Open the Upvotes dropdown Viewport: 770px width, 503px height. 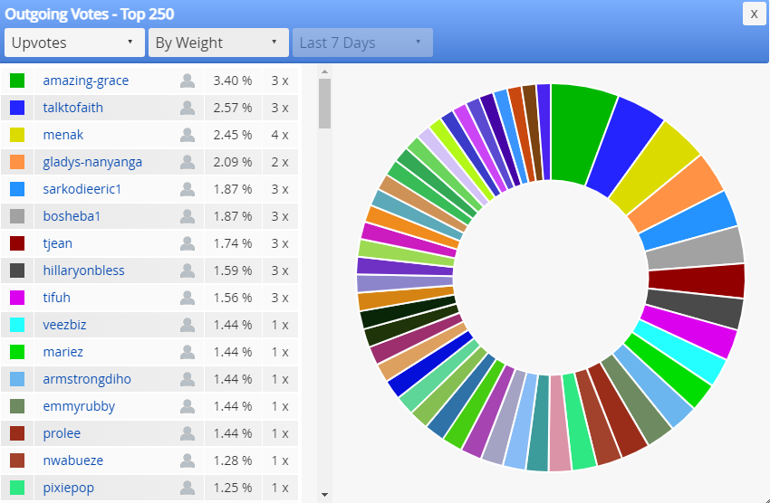[74, 43]
